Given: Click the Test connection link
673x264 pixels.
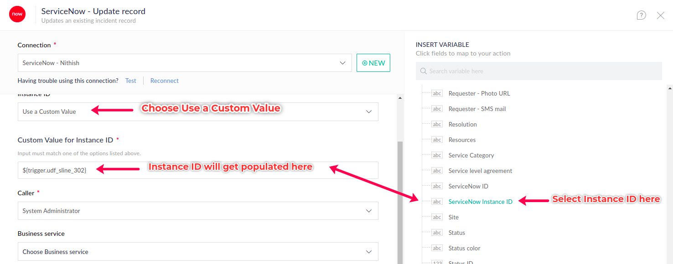Looking at the screenshot, I should pos(130,81).
